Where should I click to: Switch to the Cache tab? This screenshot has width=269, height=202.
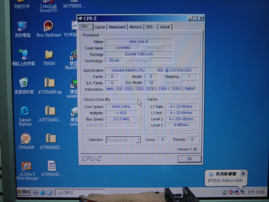click(x=100, y=27)
